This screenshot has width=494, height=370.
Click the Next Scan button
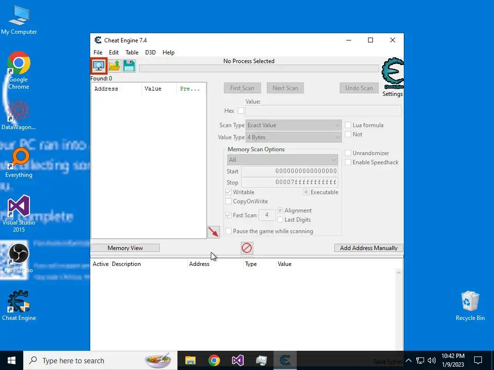click(x=285, y=88)
